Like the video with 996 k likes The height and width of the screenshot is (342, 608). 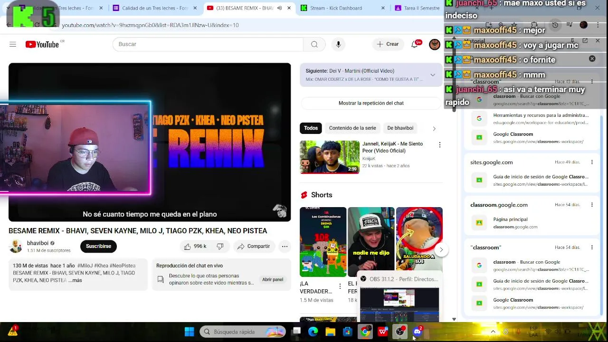click(195, 246)
